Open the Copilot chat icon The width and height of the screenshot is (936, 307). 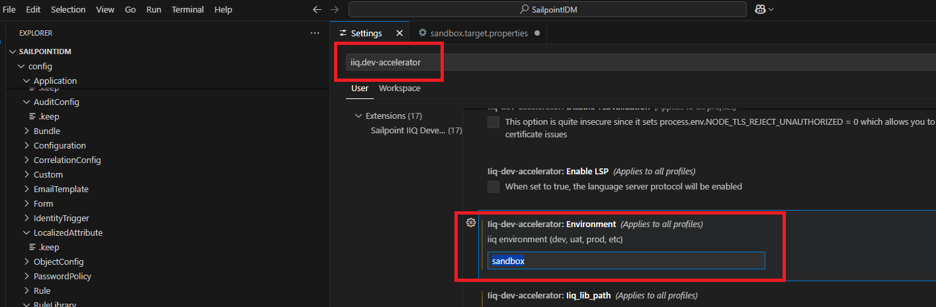[x=759, y=9]
